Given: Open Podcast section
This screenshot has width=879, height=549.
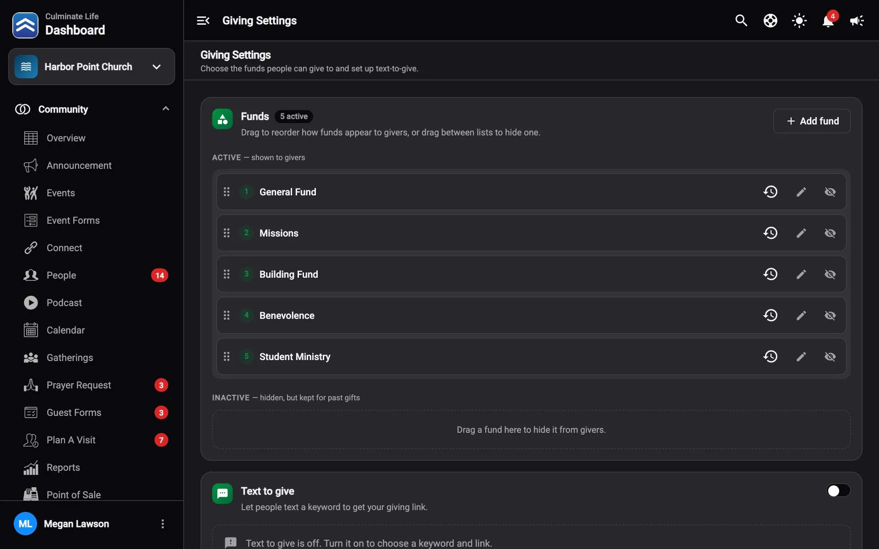Looking at the screenshot, I should [92, 303].
